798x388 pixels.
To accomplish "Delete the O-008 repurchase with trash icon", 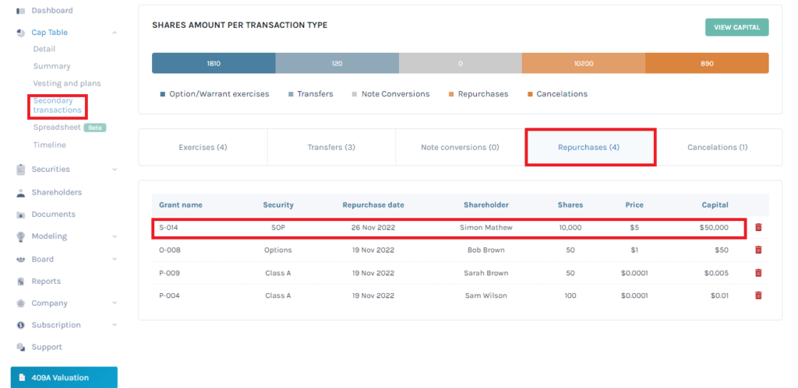I will pyautogui.click(x=758, y=250).
